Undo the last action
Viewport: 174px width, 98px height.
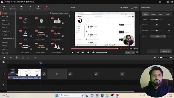(4, 57)
